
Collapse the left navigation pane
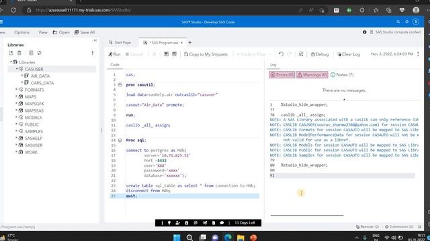coord(95,40)
